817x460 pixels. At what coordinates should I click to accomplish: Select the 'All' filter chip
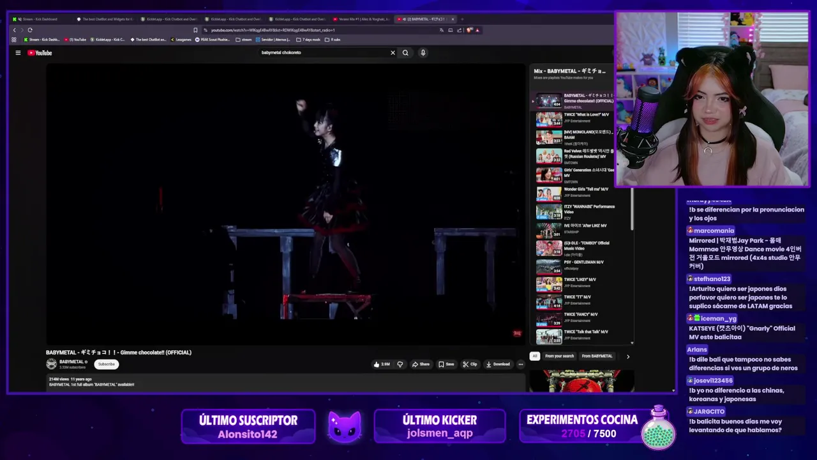click(x=535, y=356)
